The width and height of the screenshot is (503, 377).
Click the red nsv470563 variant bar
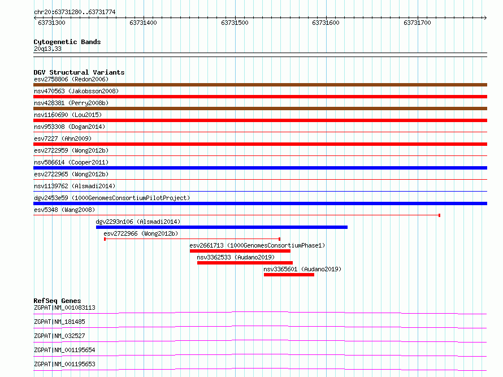[260, 97]
